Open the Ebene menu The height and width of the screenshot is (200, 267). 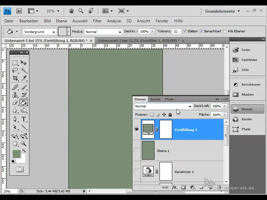click(61, 21)
